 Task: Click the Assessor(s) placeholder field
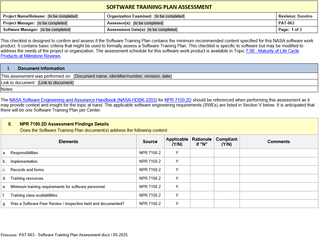[148, 23]
